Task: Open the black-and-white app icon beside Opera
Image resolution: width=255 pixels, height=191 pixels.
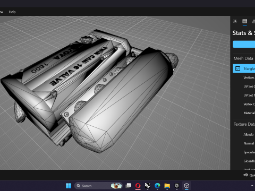Action: click(x=148, y=186)
